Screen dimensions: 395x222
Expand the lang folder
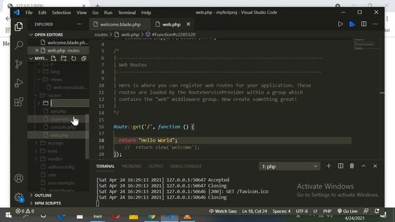click(54, 72)
